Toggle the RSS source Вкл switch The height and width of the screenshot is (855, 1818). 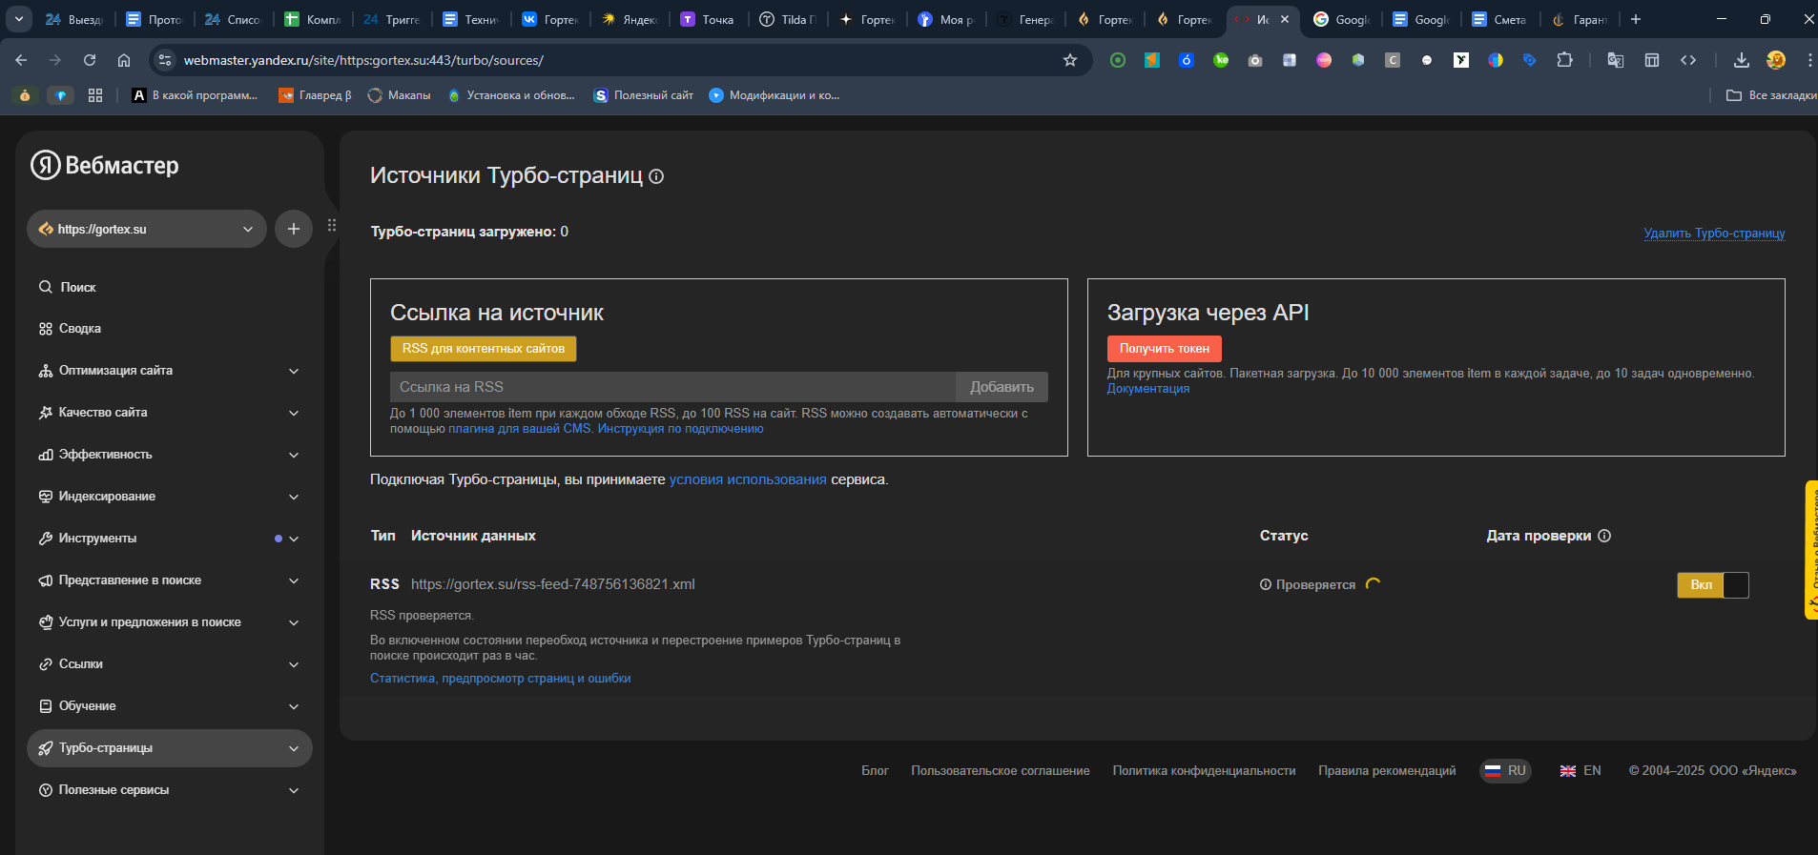1713,585
